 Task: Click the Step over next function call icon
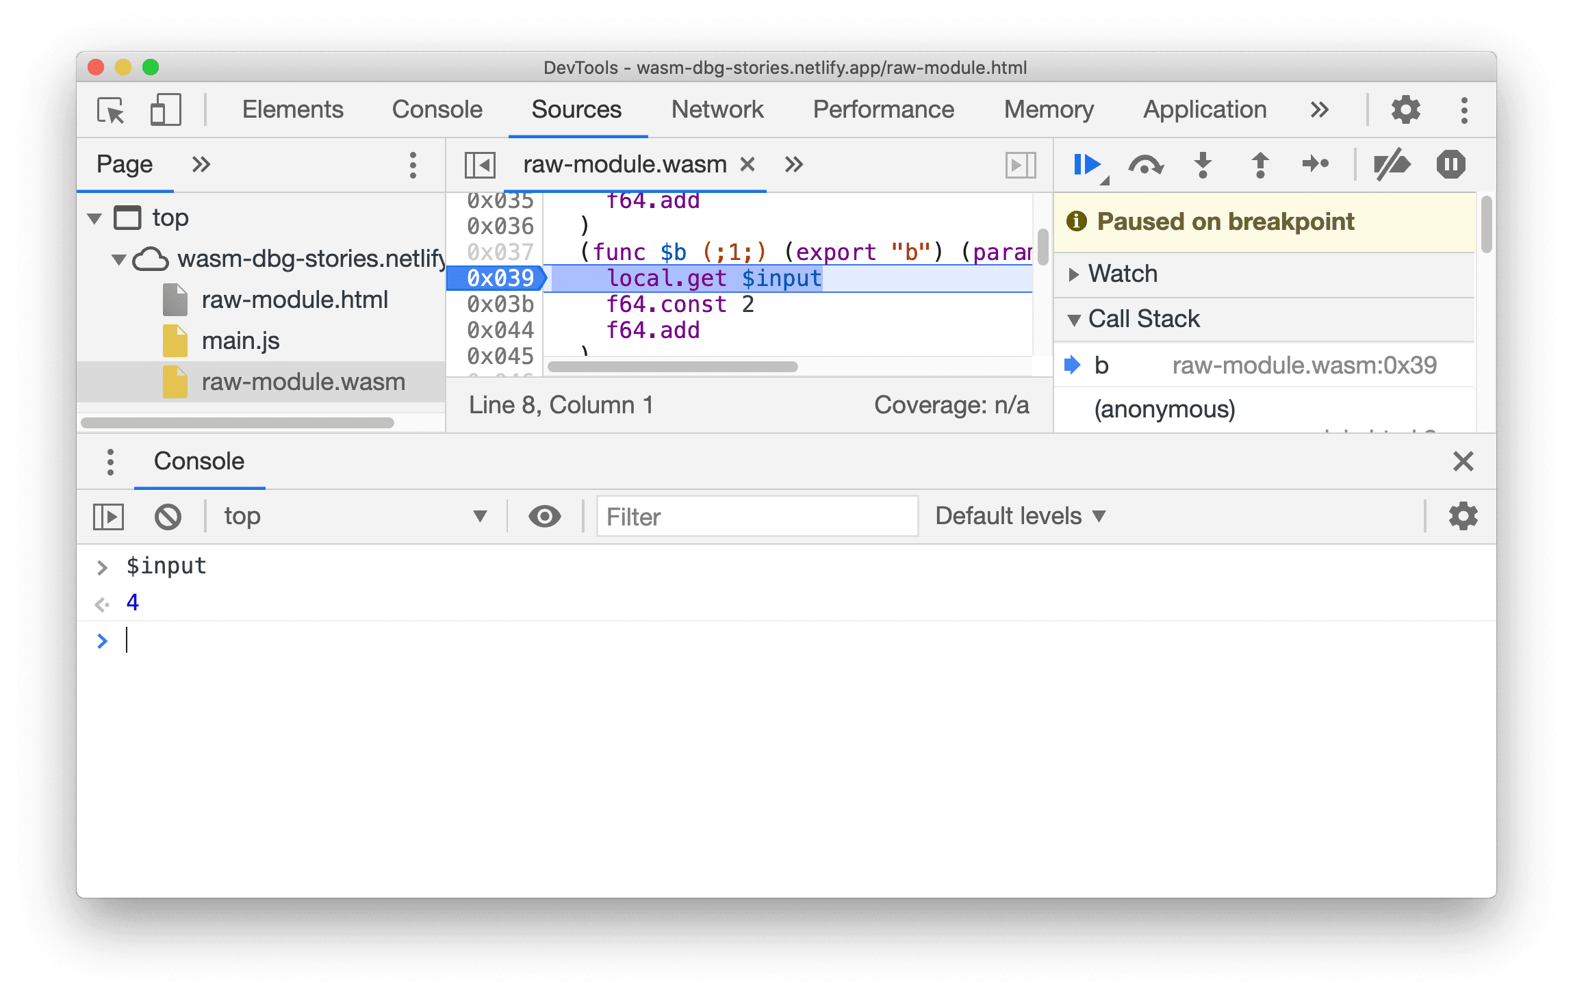(x=1148, y=164)
